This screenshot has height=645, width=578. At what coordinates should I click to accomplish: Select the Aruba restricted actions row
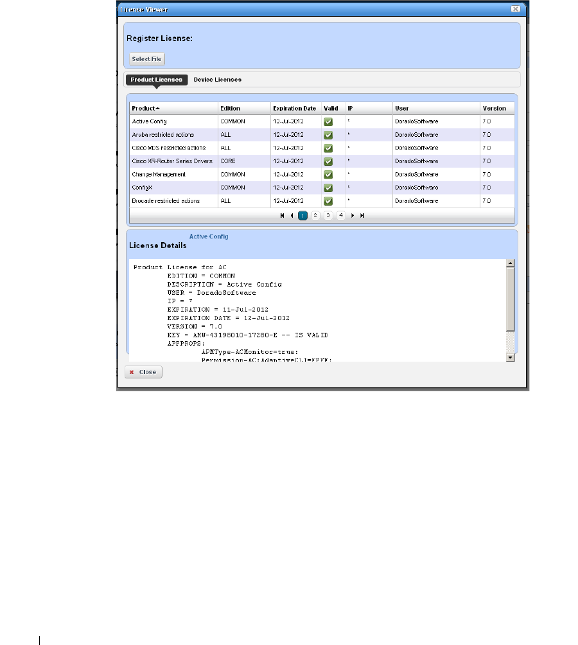(x=322, y=134)
